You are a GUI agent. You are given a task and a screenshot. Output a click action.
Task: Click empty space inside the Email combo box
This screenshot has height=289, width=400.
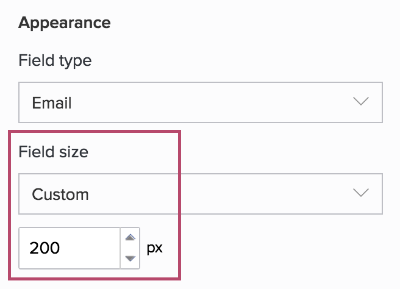[213, 102]
